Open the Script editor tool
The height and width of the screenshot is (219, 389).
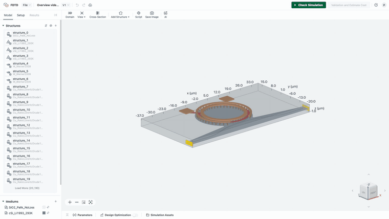pyautogui.click(x=138, y=15)
